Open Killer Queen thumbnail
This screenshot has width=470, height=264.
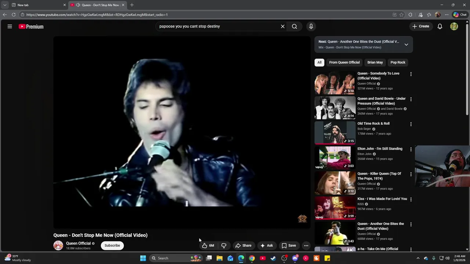point(335,183)
